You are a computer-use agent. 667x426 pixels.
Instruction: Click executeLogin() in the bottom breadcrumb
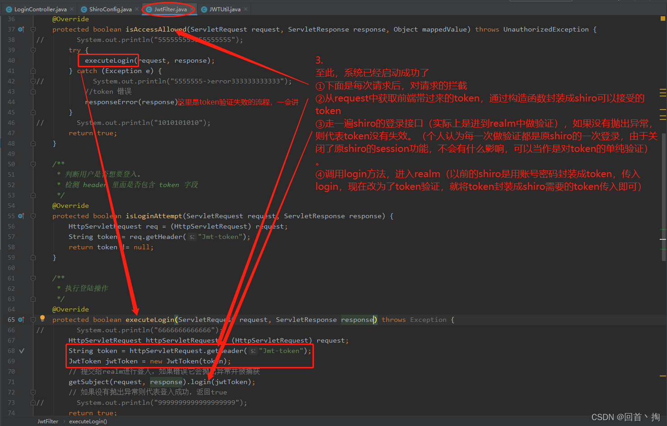pyautogui.click(x=88, y=421)
